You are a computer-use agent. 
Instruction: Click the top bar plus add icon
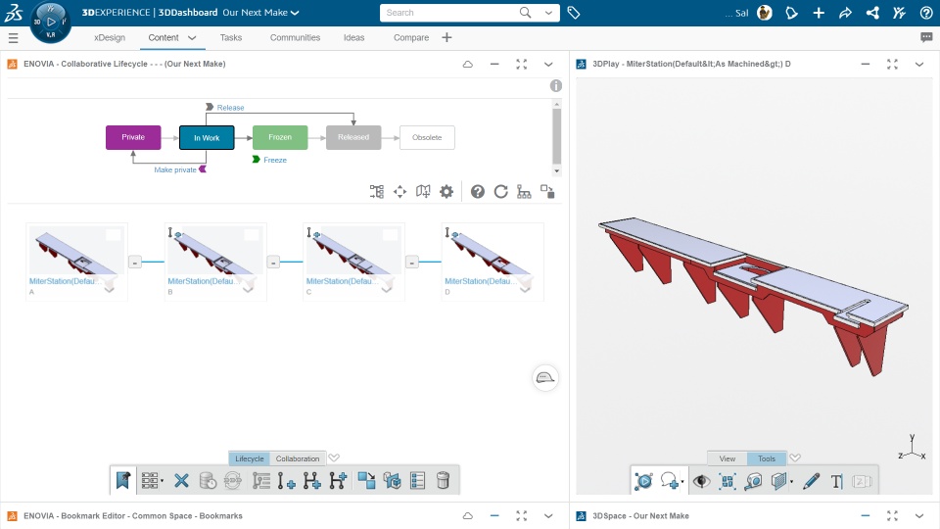click(819, 13)
